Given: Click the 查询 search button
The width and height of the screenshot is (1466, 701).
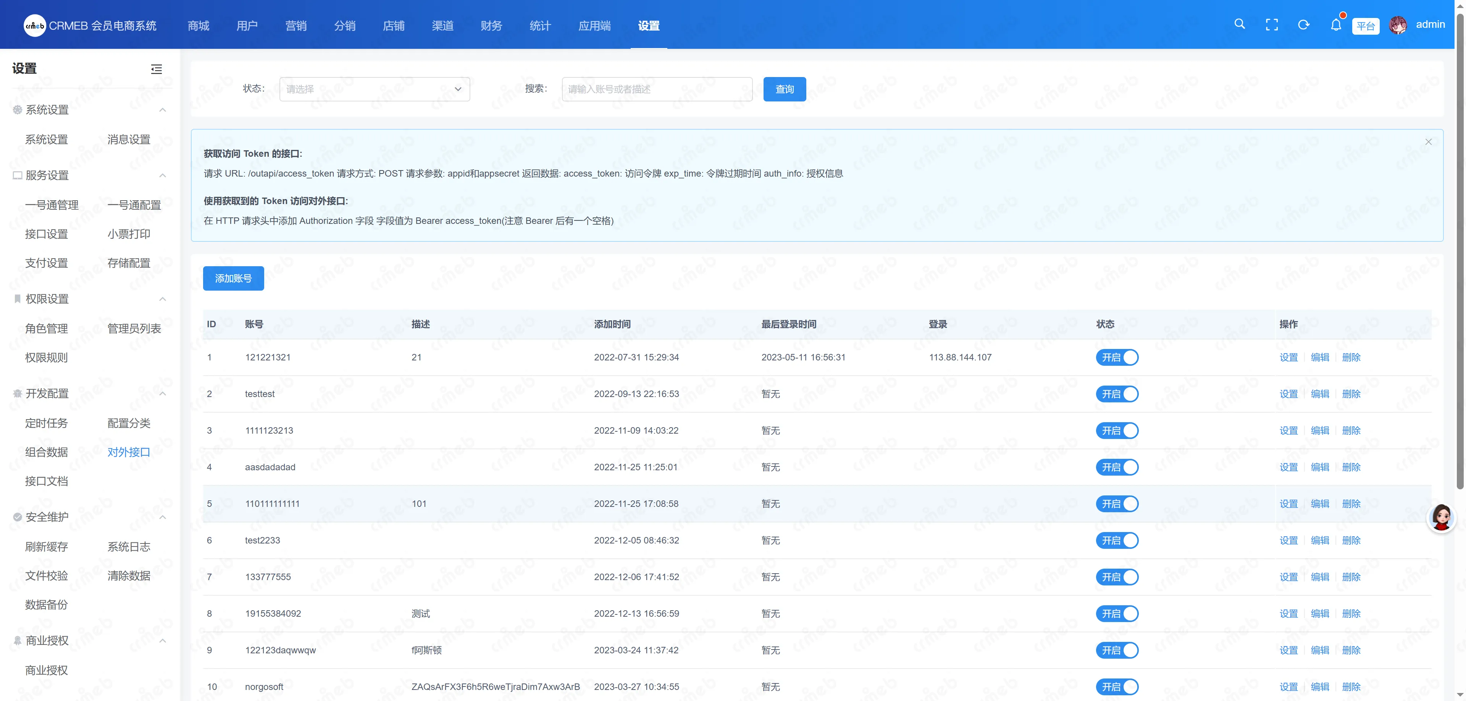Looking at the screenshot, I should [x=784, y=89].
